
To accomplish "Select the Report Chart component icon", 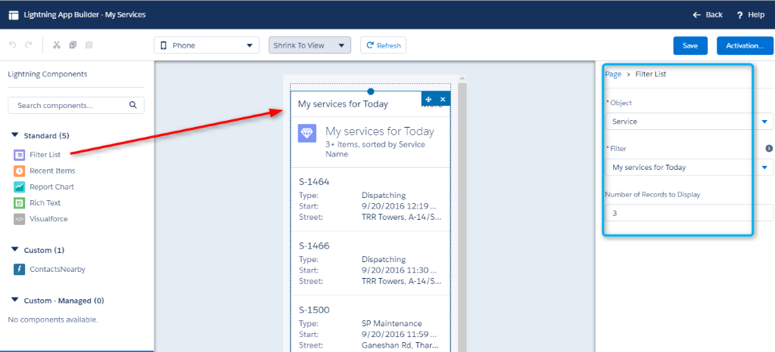I will point(19,187).
